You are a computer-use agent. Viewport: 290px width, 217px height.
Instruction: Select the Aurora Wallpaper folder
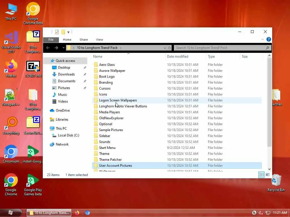coord(177,70)
